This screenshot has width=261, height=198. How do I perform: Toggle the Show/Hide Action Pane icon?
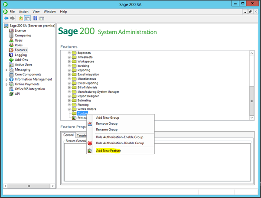(42, 19)
